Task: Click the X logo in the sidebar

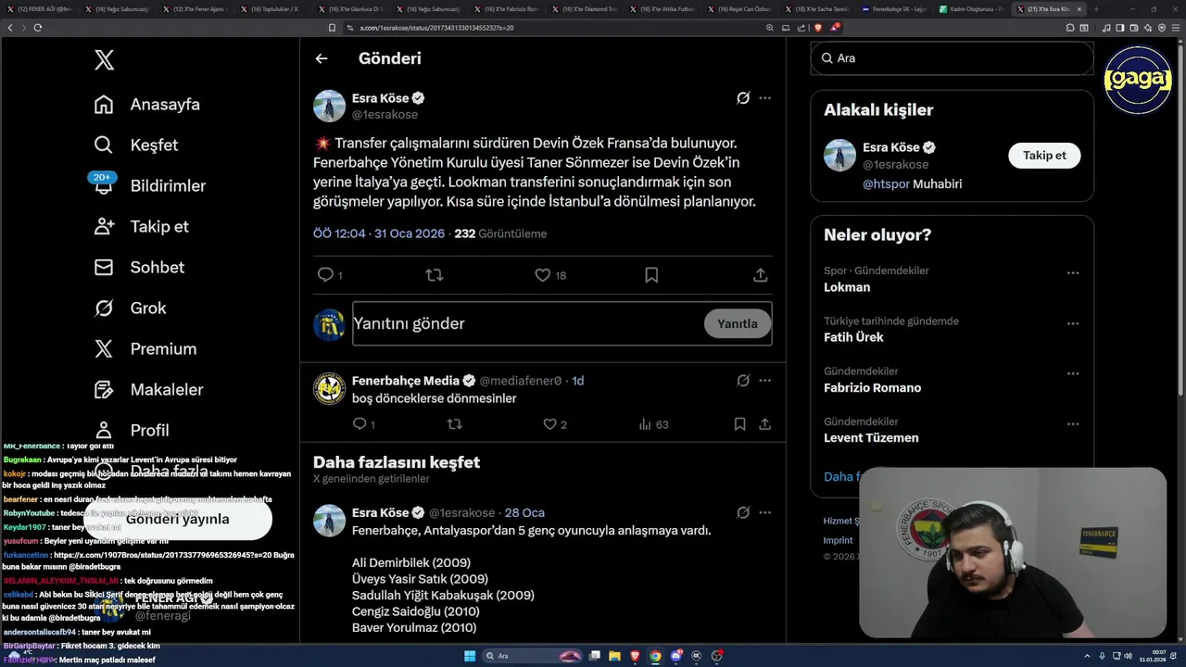Action: coord(104,61)
